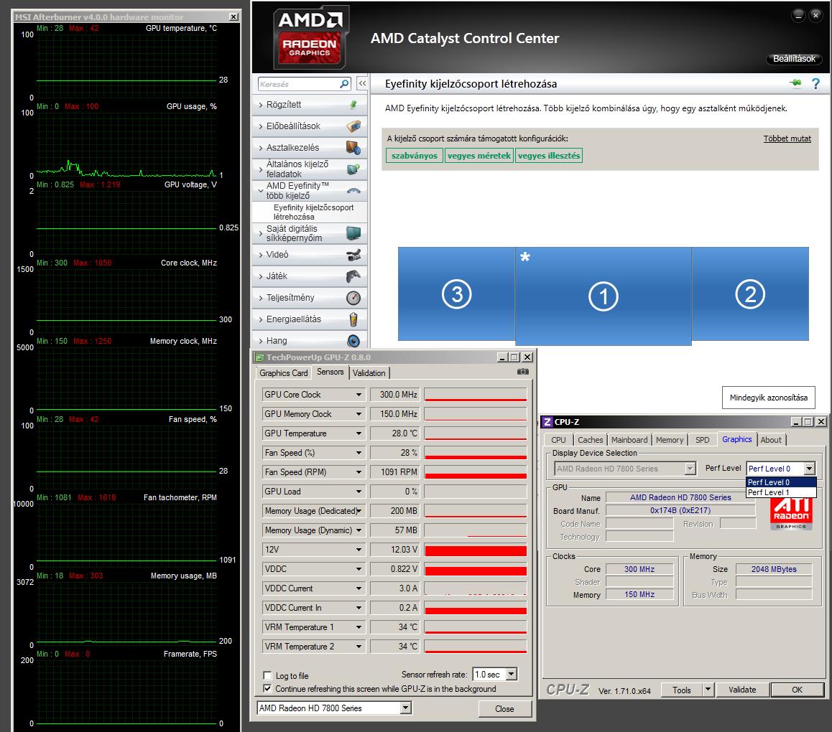Screen dimensions: 832x732
Task: Open GPU Load sensor dropdown
Action: pyautogui.click(x=359, y=492)
